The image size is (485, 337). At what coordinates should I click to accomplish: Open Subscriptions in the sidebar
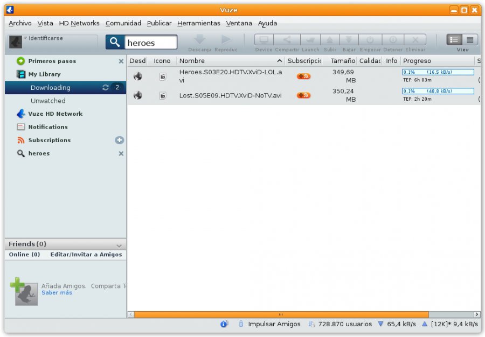click(50, 140)
